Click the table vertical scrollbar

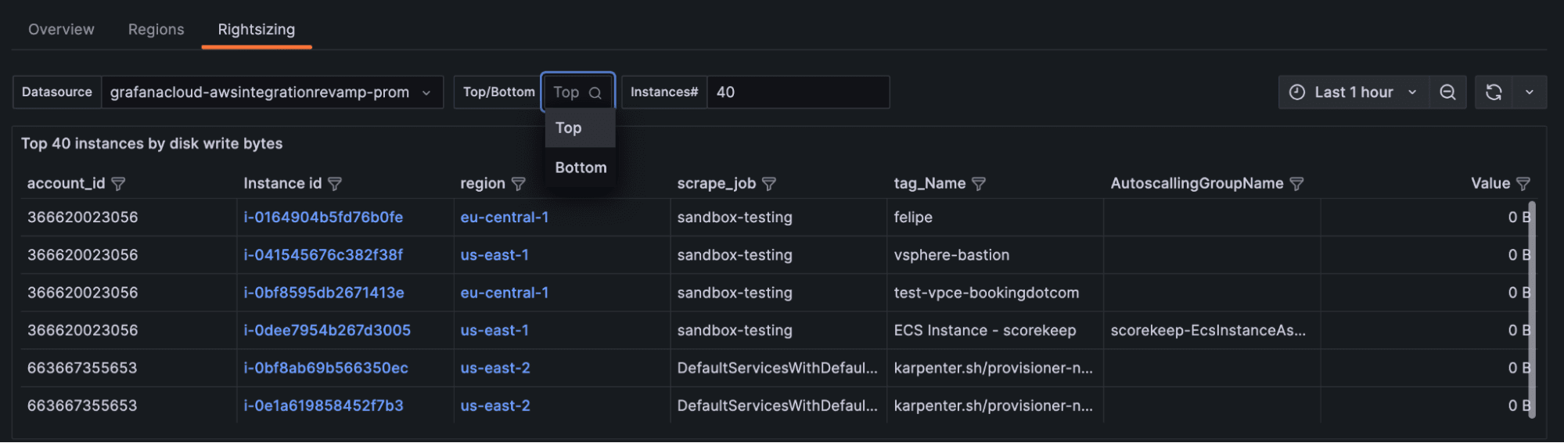1531,310
